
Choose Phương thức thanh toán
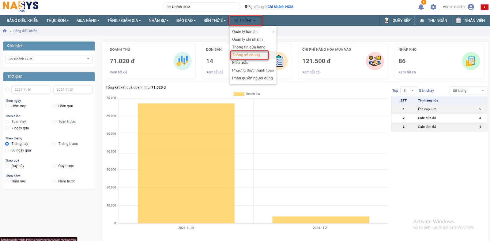253,70
